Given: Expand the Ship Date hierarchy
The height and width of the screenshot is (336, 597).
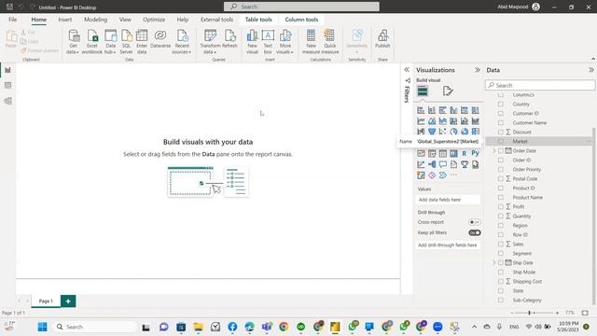Looking at the screenshot, I should click(493, 263).
